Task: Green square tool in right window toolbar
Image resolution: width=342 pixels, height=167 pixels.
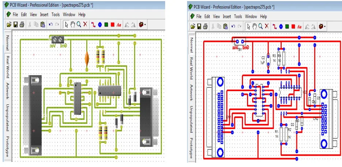Action: point(287,27)
